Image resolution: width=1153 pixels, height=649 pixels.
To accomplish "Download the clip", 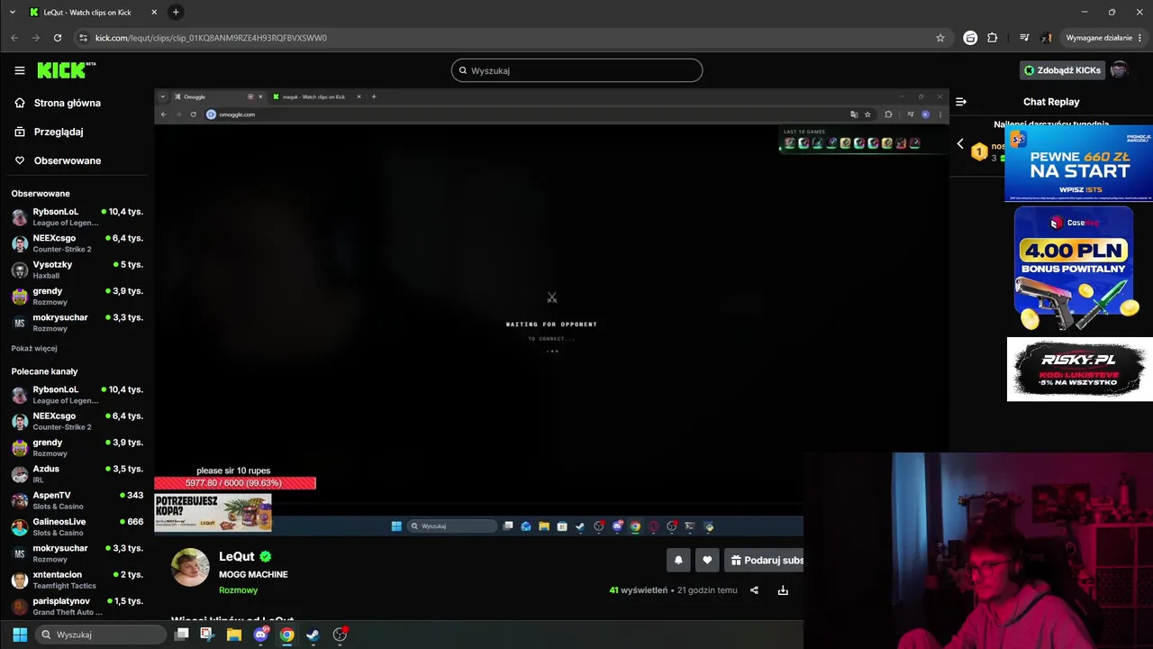I will [x=783, y=590].
